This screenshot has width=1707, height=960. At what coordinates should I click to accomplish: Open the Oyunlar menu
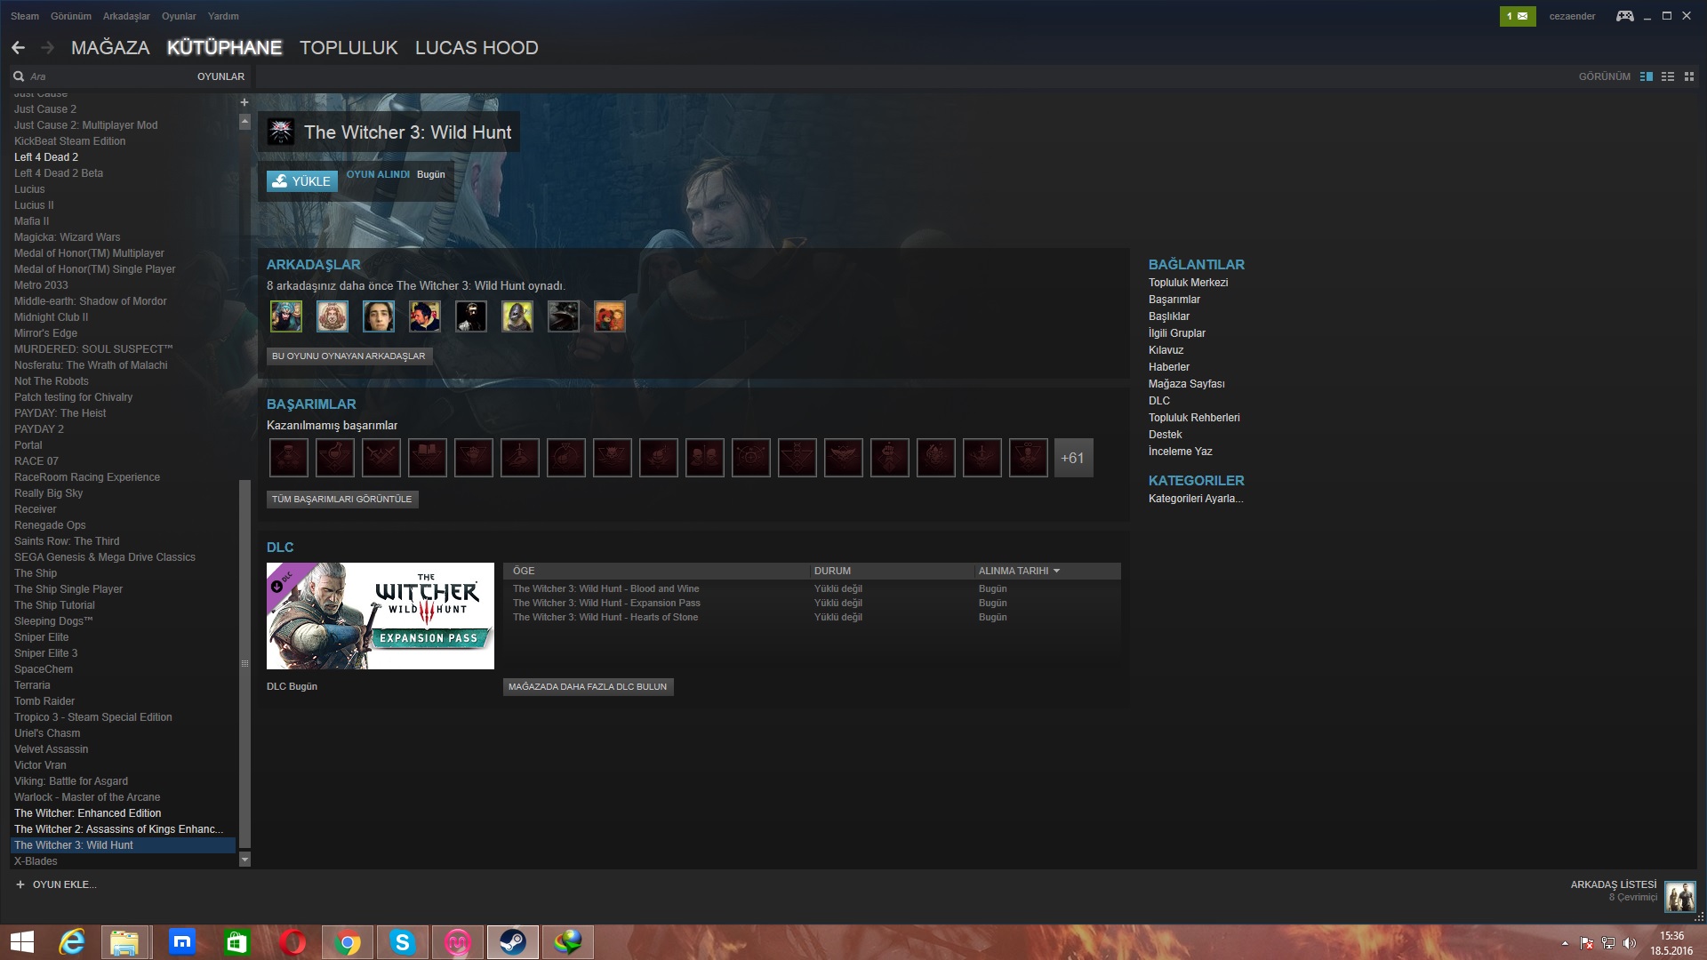click(x=179, y=16)
